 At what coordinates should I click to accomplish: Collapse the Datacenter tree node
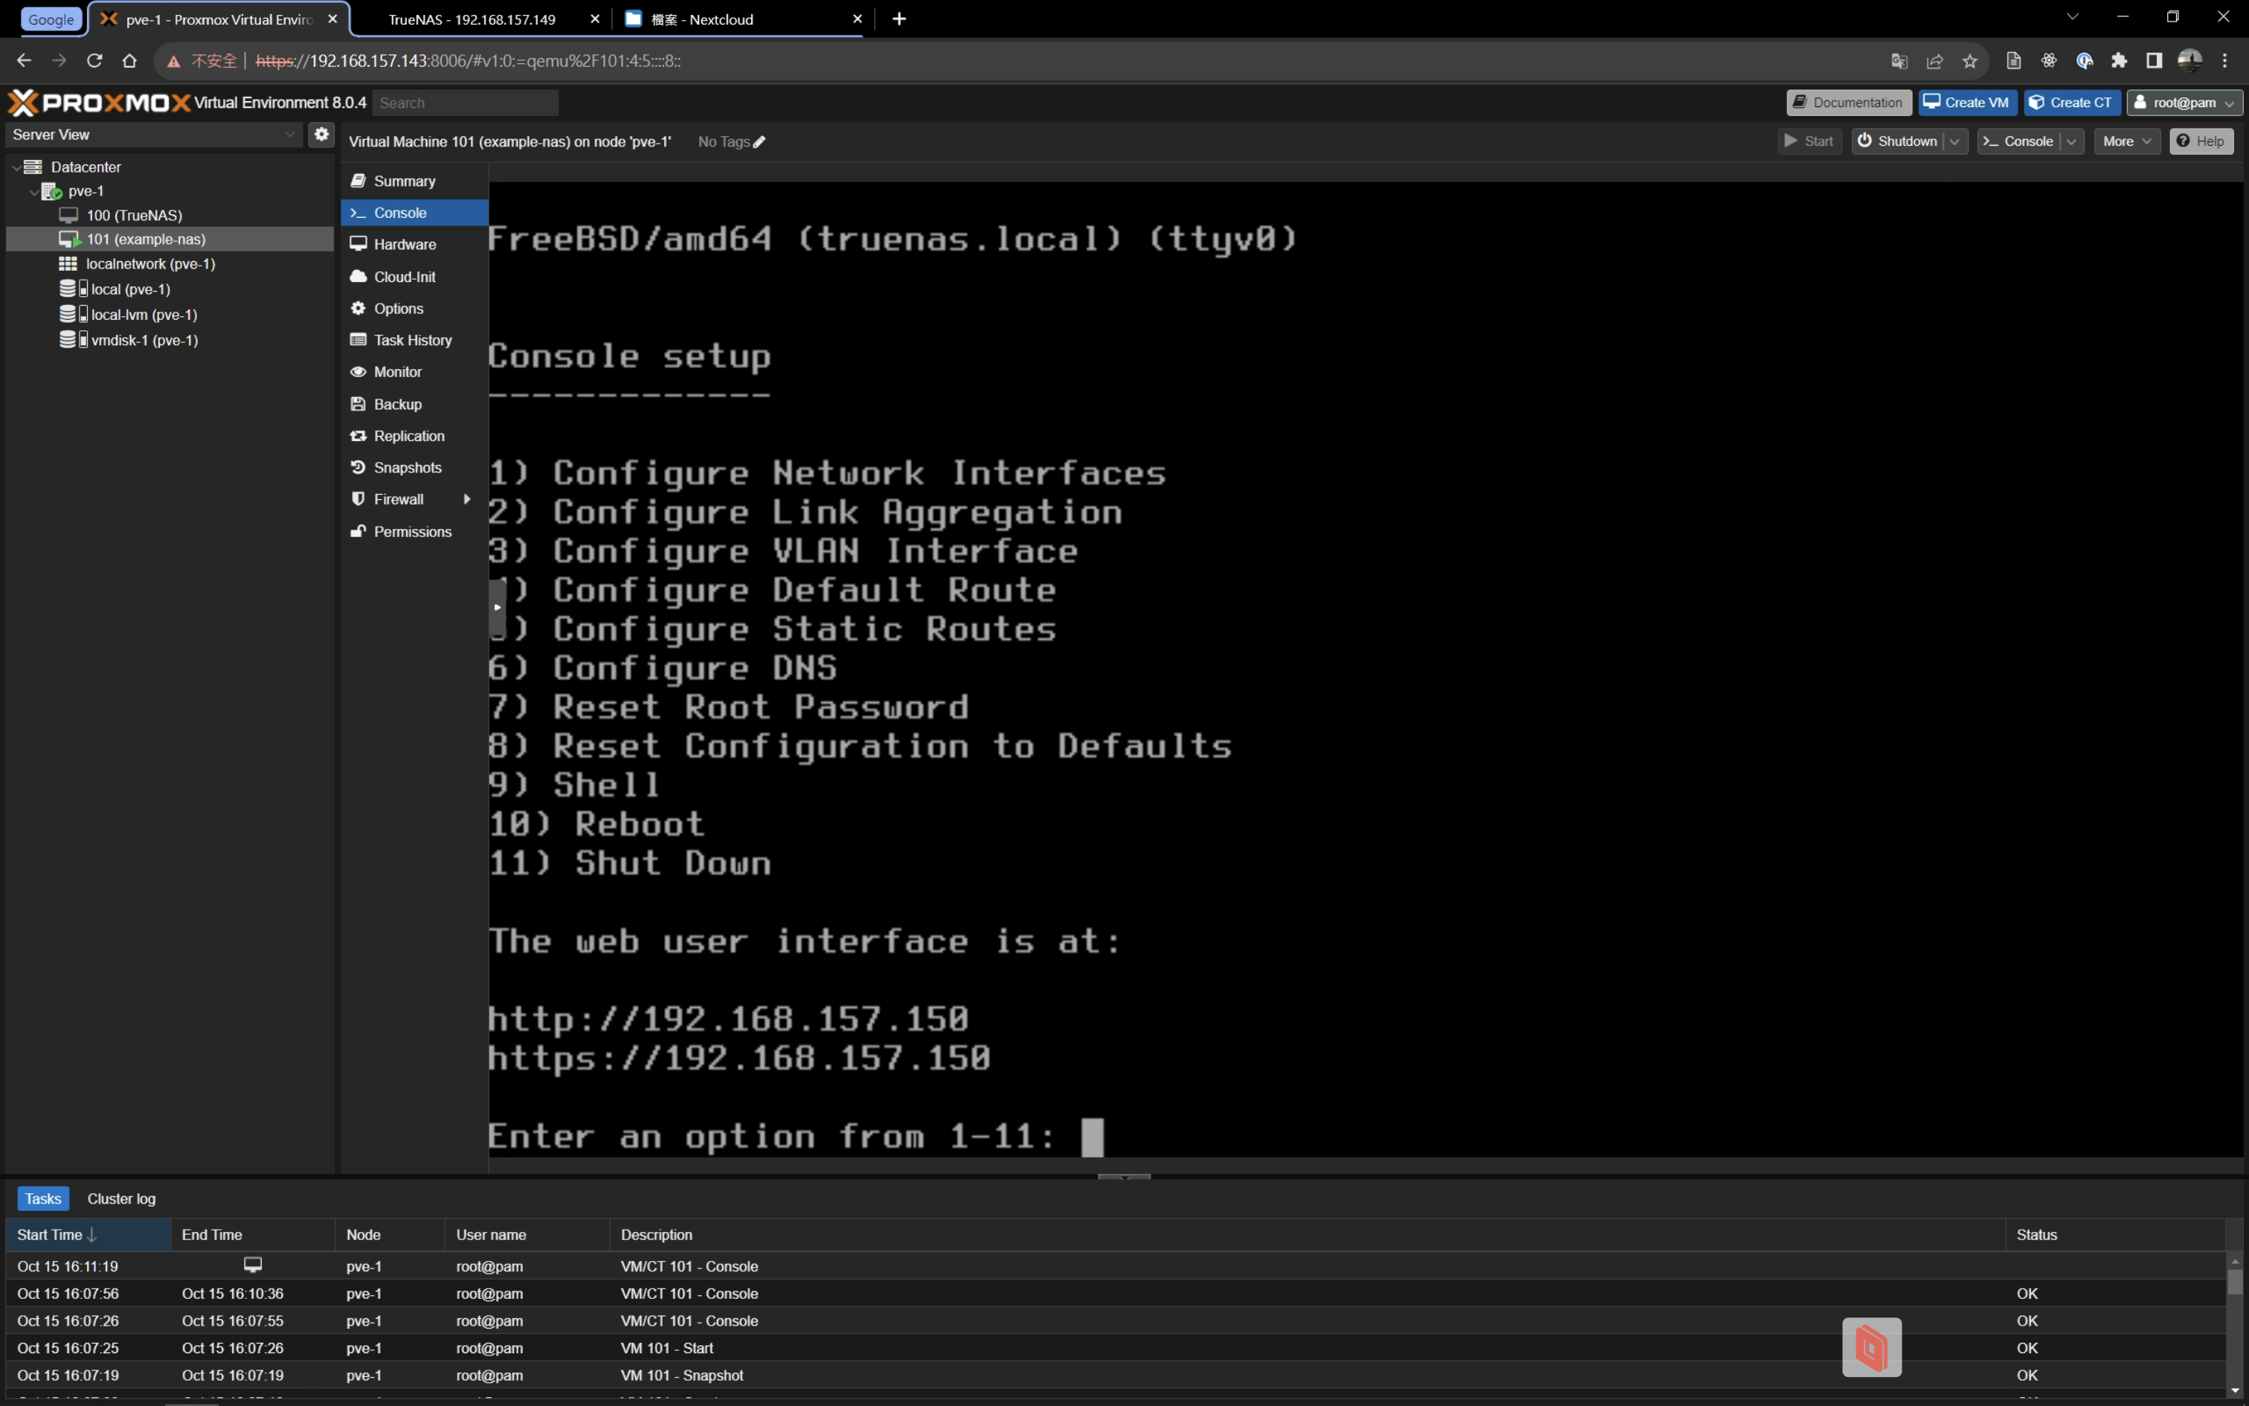point(16,167)
